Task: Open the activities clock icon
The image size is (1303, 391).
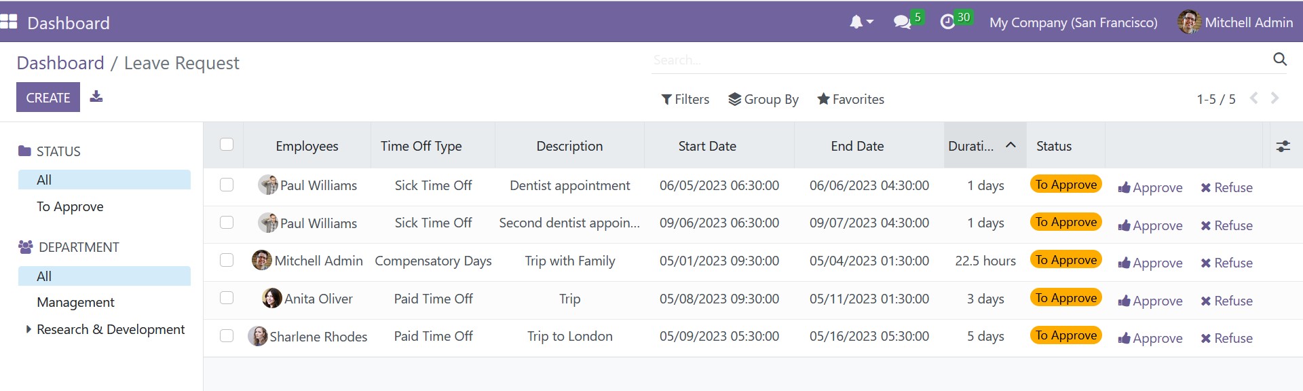Action: click(947, 22)
